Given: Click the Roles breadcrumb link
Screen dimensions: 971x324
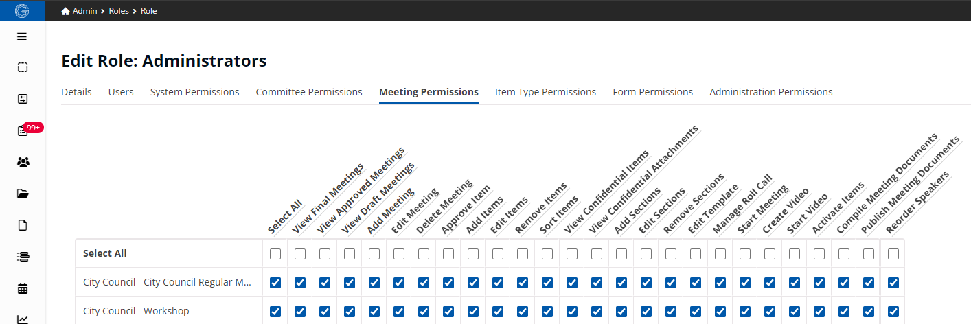Looking at the screenshot, I should click(x=119, y=11).
